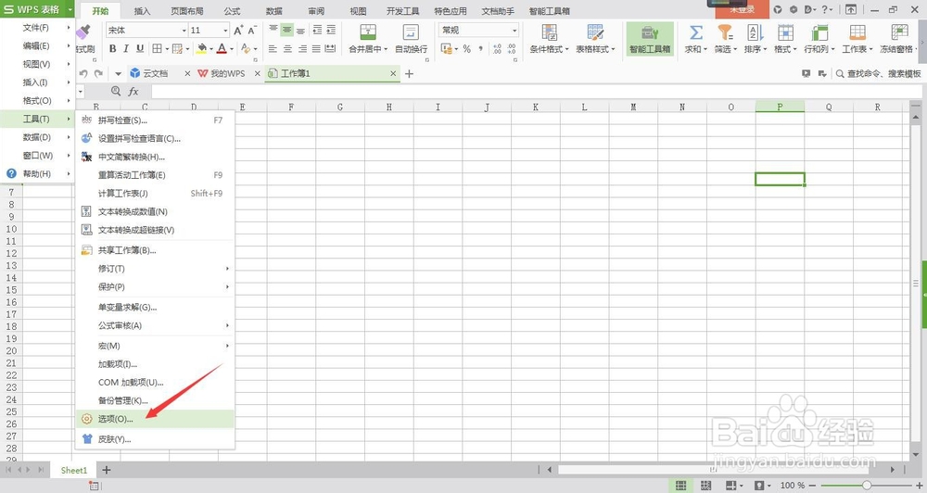The image size is (927, 493).
Task: Expand the fill color dropdown arrow
Action: pos(211,49)
